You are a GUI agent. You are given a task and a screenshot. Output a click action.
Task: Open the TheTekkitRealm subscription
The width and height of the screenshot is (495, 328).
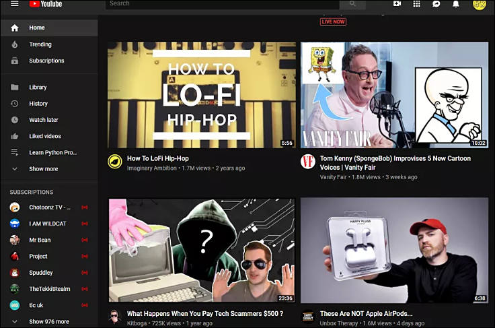[x=49, y=289]
